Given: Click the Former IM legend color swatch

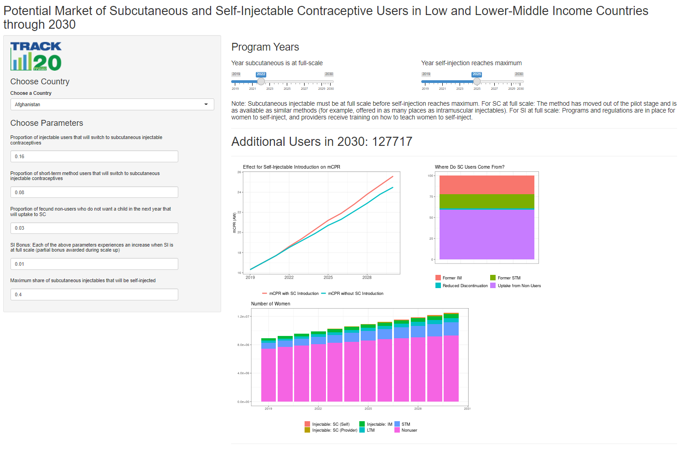Looking at the screenshot, I should [438, 278].
